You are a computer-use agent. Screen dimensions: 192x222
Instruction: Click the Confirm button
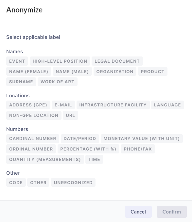click(172, 212)
